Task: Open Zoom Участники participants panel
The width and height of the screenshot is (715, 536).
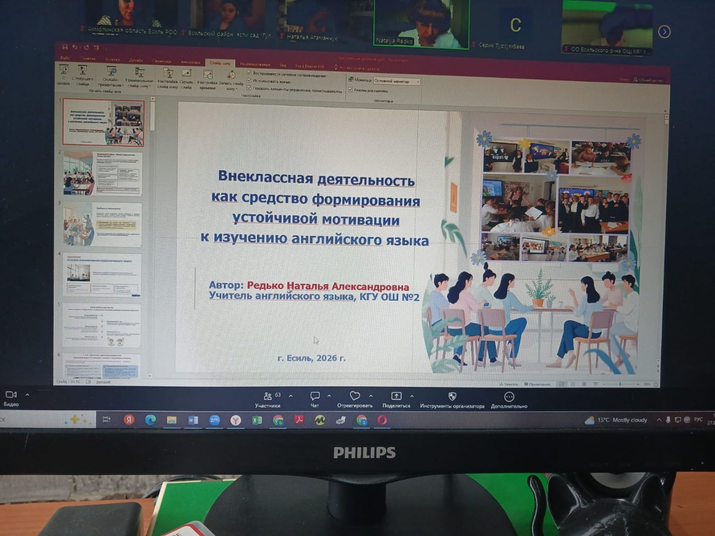Action: (268, 396)
